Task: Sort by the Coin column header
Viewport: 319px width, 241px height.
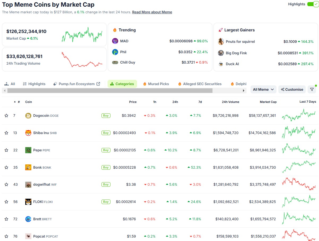Action: pos(28,102)
